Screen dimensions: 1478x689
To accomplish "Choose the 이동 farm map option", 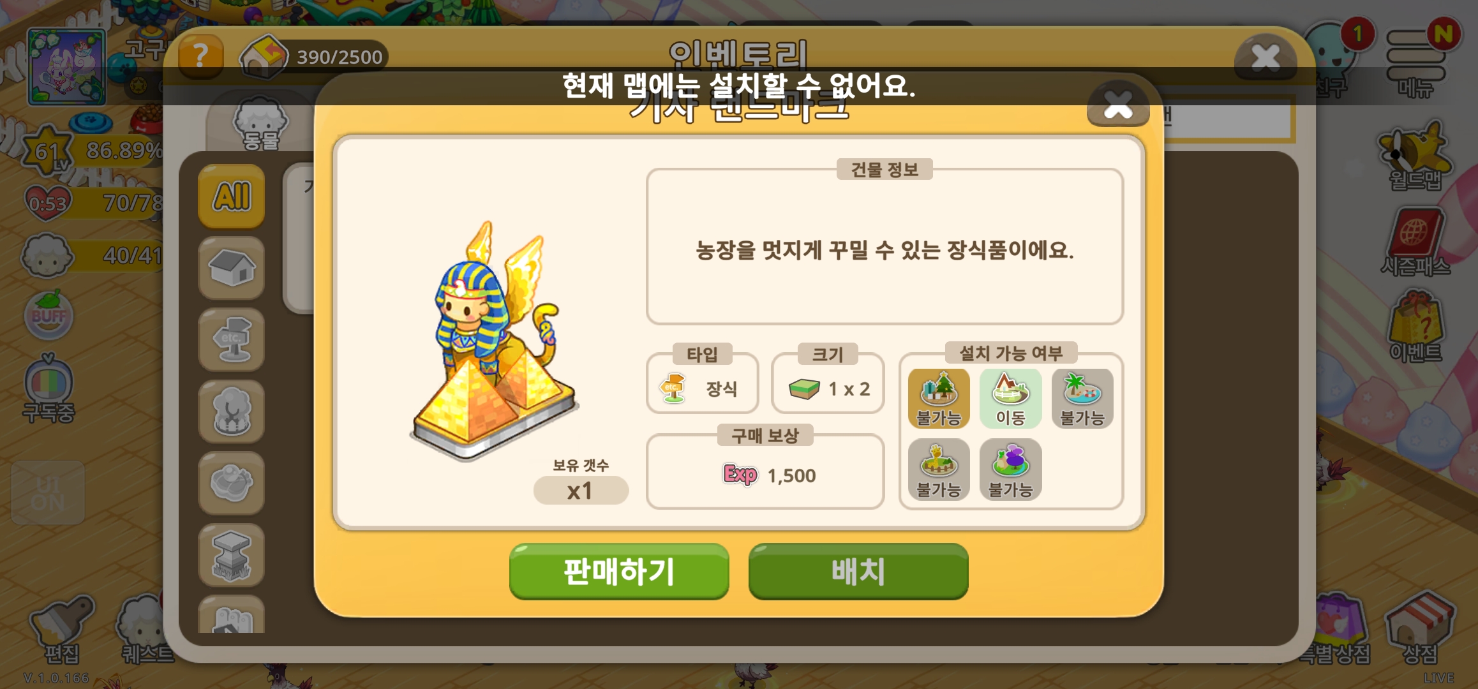I will pos(1010,399).
